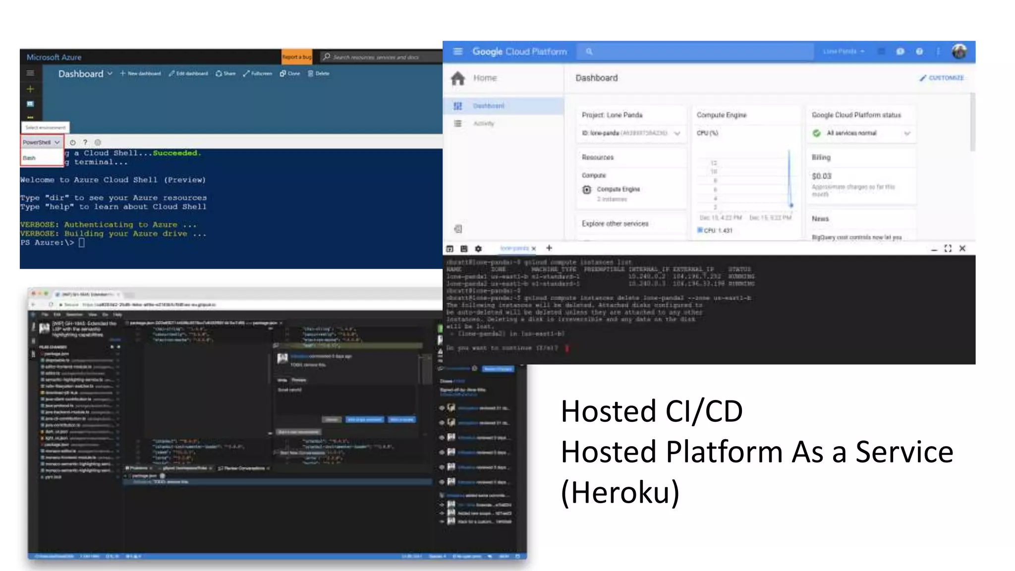
Task: Click Fullscreen in Azure dashboard toolbar
Action: (x=257, y=73)
